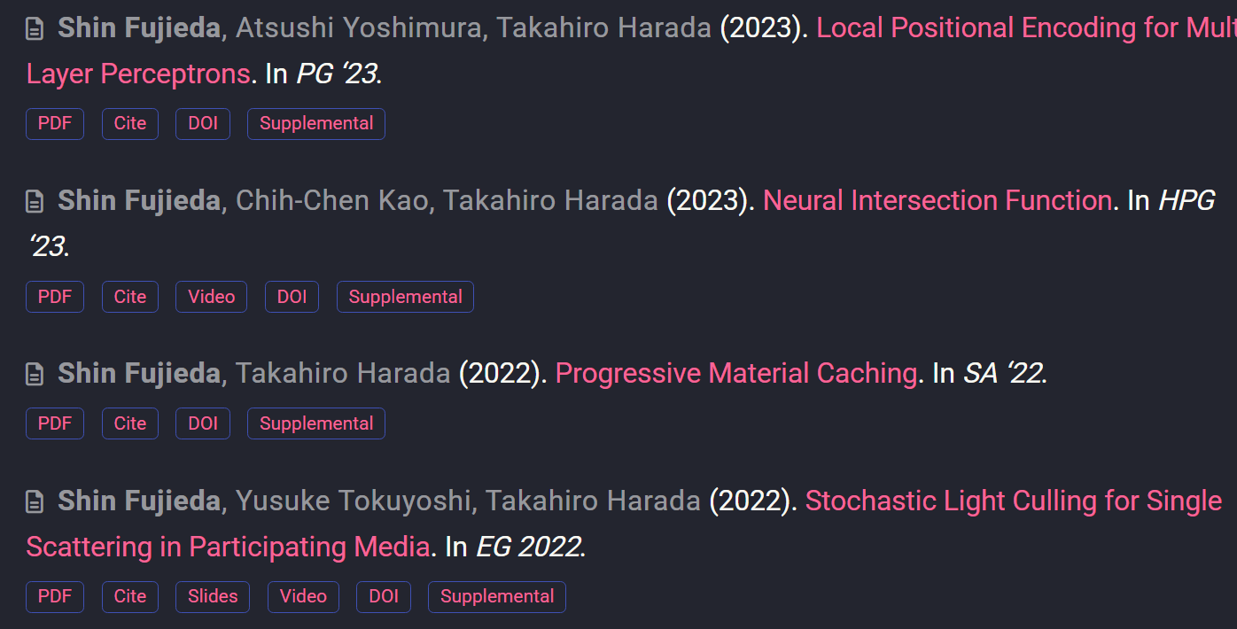This screenshot has height=629, width=1237.
Task: Click PDF button for Progressive Material Caching
Action: coord(55,423)
